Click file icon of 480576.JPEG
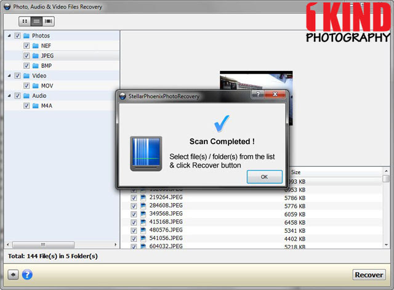Viewport: 394px width, 290px height. [143, 230]
